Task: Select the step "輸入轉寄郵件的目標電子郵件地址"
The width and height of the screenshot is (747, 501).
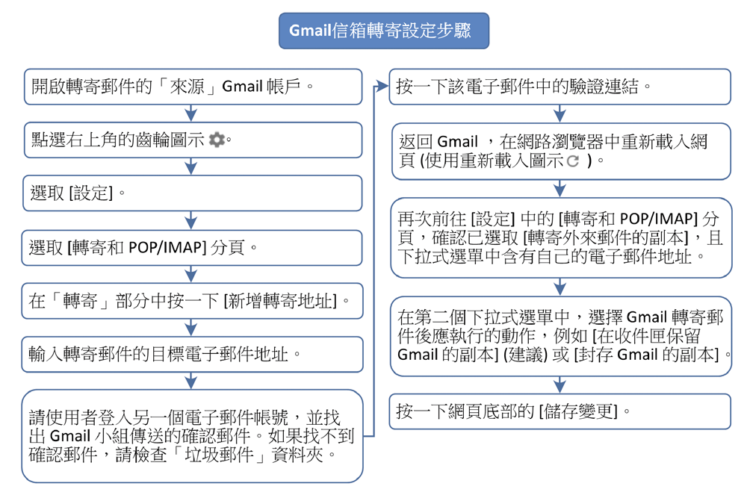Action: click(x=193, y=355)
